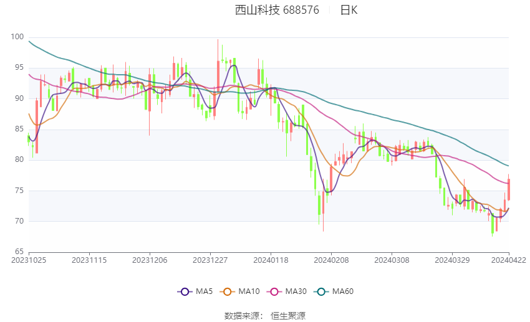Click the 80 y-axis price label
This screenshot has height=322, width=530.
(19, 159)
